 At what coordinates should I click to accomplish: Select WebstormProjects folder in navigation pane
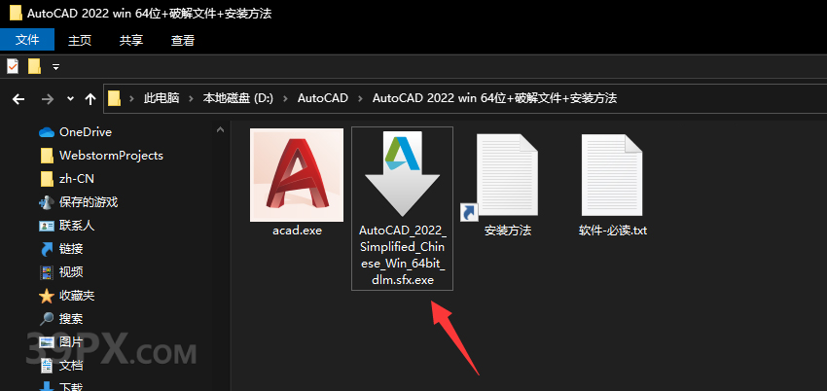click(111, 156)
